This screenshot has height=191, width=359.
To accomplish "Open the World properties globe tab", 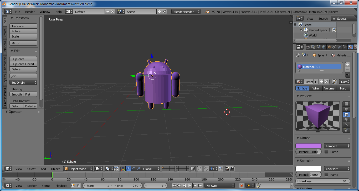I will click(x=324, y=47).
